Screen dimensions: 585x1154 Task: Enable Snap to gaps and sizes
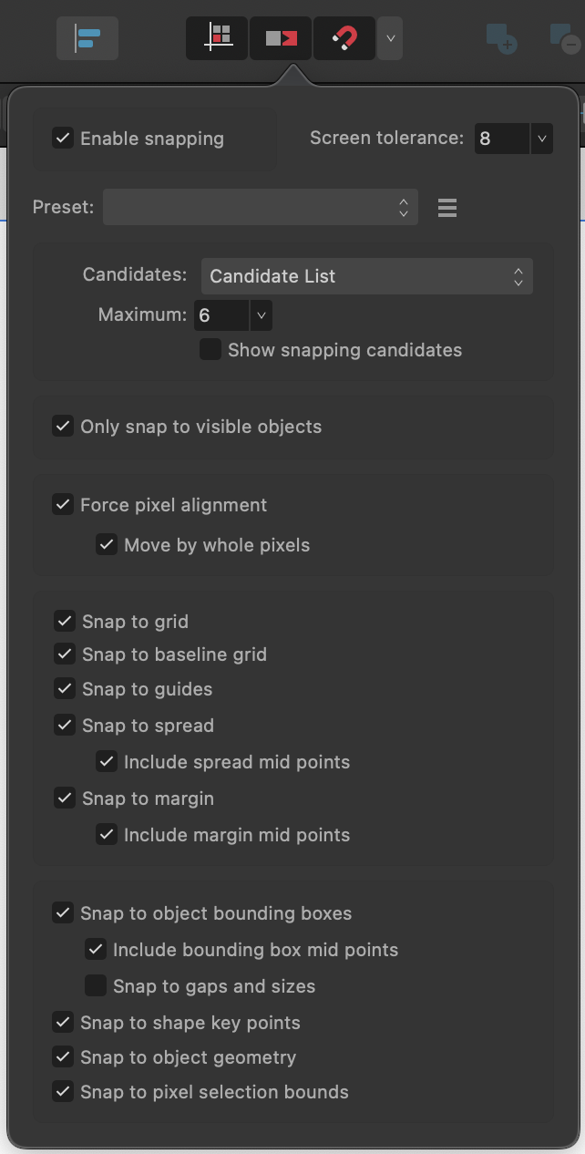tap(96, 985)
